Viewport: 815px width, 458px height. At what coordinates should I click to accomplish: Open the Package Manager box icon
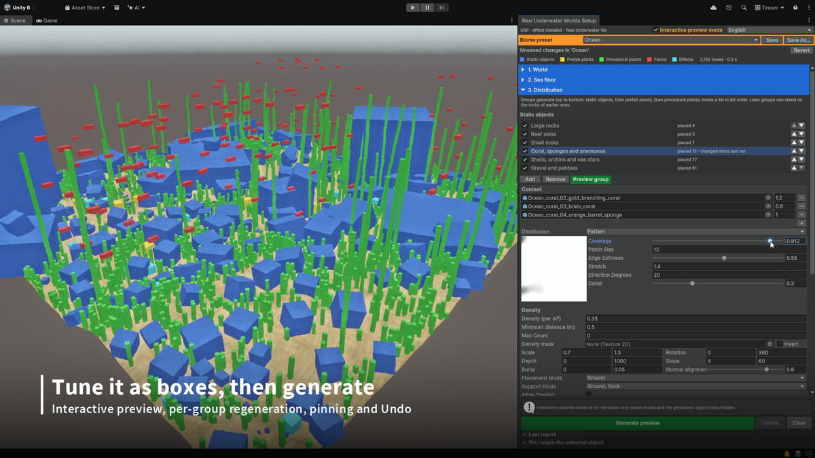(117, 7)
